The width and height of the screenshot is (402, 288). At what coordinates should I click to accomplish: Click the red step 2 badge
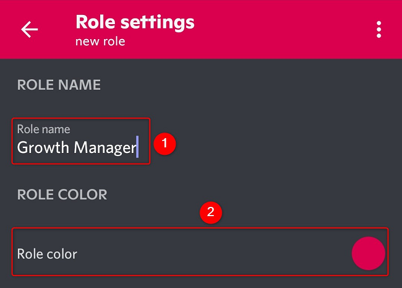211,212
